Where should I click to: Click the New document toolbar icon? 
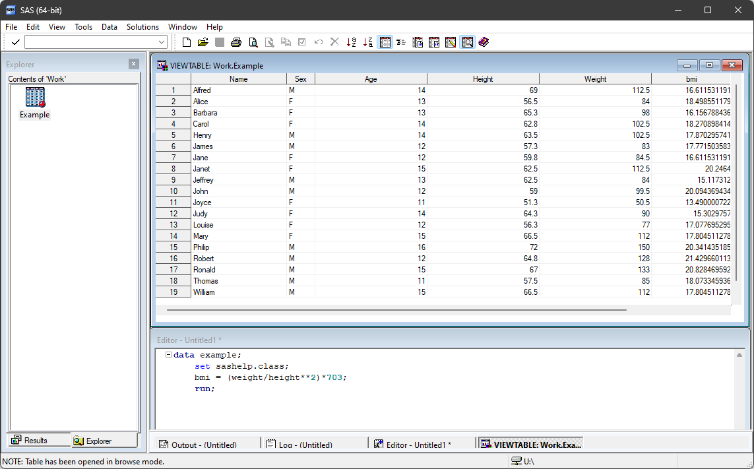pos(187,42)
